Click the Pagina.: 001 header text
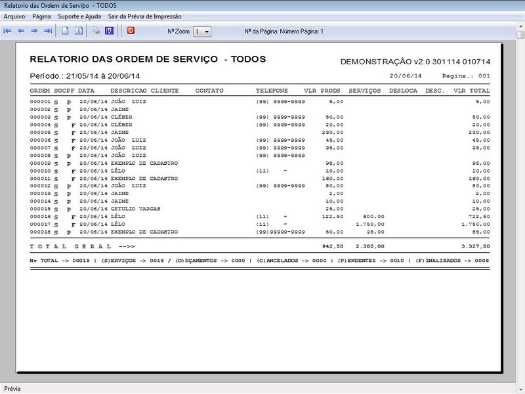525x394 pixels. pyautogui.click(x=466, y=76)
